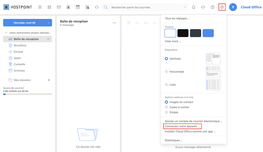The image size is (263, 152).
Task: Click the Liste layout thumbnail
Action: coord(213,85)
